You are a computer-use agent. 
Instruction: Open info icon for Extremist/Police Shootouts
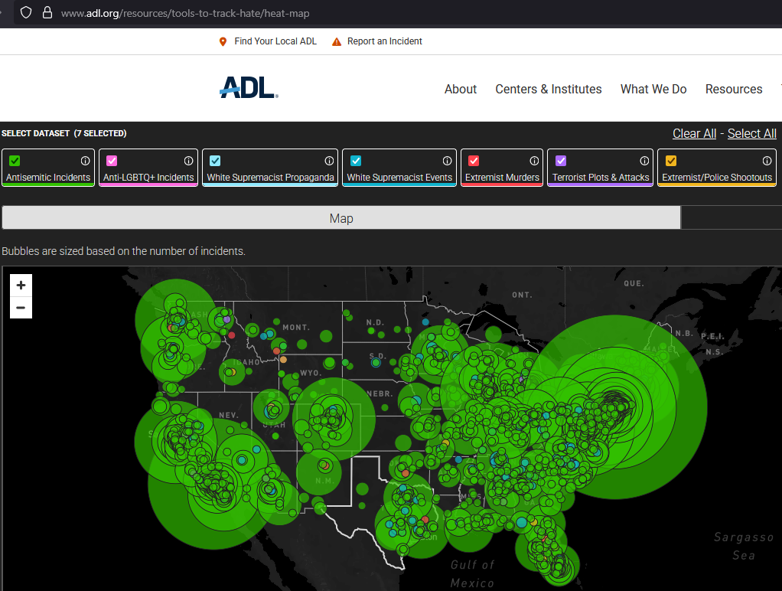coord(767,161)
